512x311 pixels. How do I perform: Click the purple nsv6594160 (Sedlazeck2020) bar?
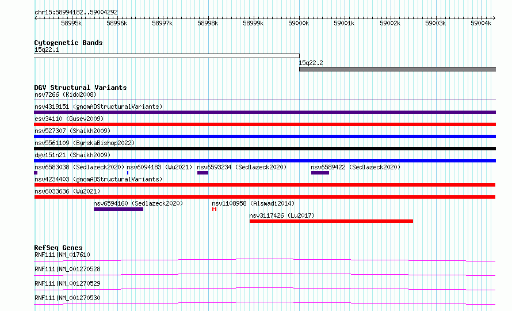[x=119, y=209]
